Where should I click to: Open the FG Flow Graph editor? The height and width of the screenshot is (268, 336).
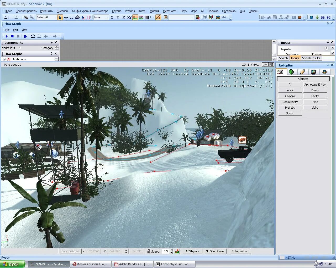pyautogui.click(x=329, y=17)
